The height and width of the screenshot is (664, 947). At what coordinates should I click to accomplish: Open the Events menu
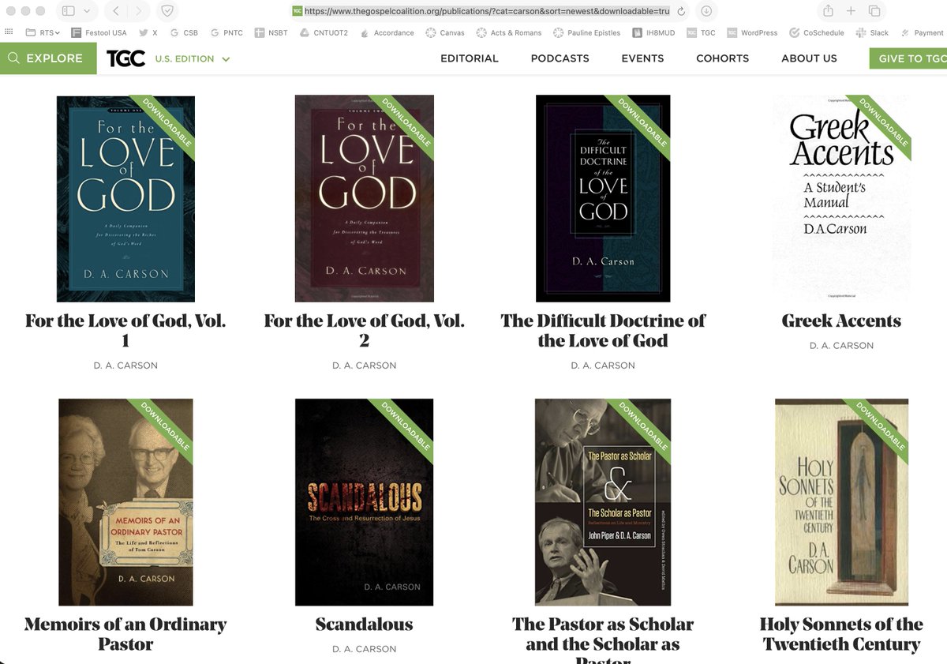(642, 58)
